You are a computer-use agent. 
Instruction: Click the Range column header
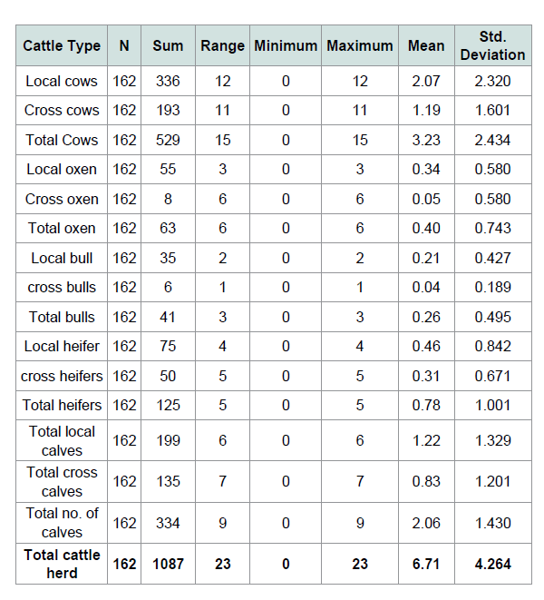click(222, 45)
